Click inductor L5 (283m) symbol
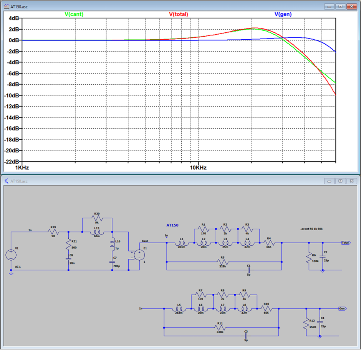 coord(179,309)
